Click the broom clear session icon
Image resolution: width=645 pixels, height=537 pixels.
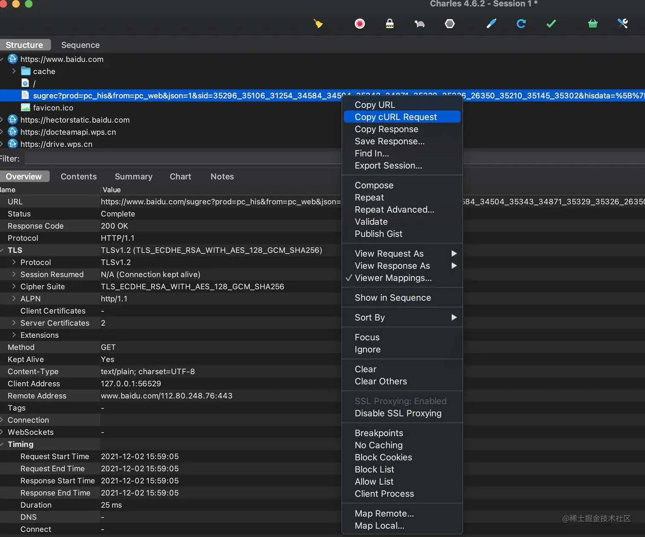coord(318,23)
